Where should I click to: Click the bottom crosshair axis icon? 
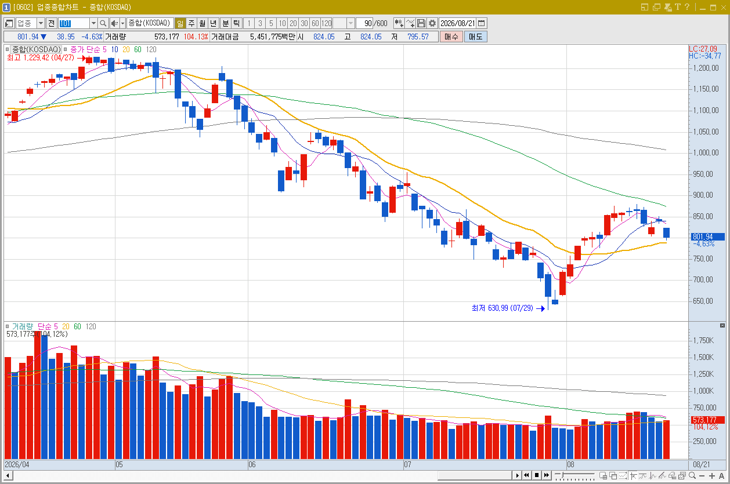pyautogui.click(x=634, y=475)
